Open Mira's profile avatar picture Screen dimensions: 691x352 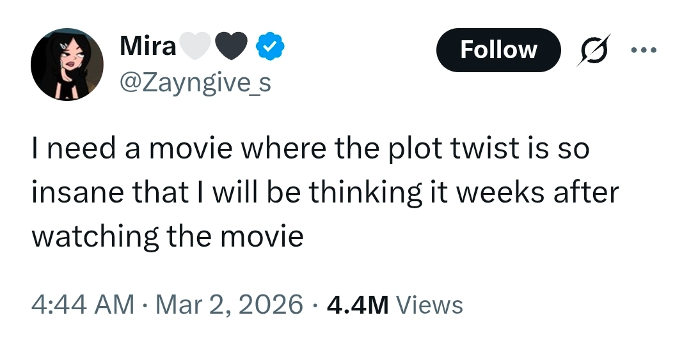pos(67,65)
